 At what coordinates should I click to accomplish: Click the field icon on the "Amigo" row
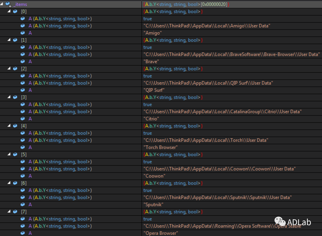tap(23, 33)
